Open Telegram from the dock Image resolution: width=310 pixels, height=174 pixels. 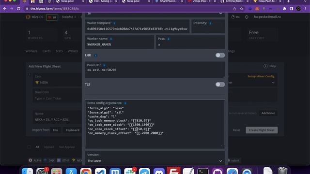(144, 171)
